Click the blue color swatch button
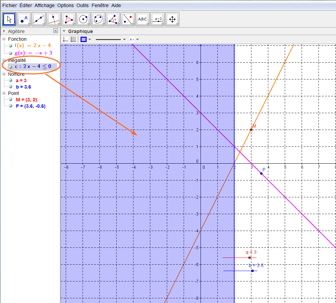 point(84,39)
